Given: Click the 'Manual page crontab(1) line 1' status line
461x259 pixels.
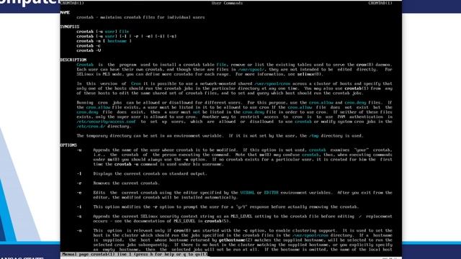Looking at the screenshot, I should click(x=135, y=254).
